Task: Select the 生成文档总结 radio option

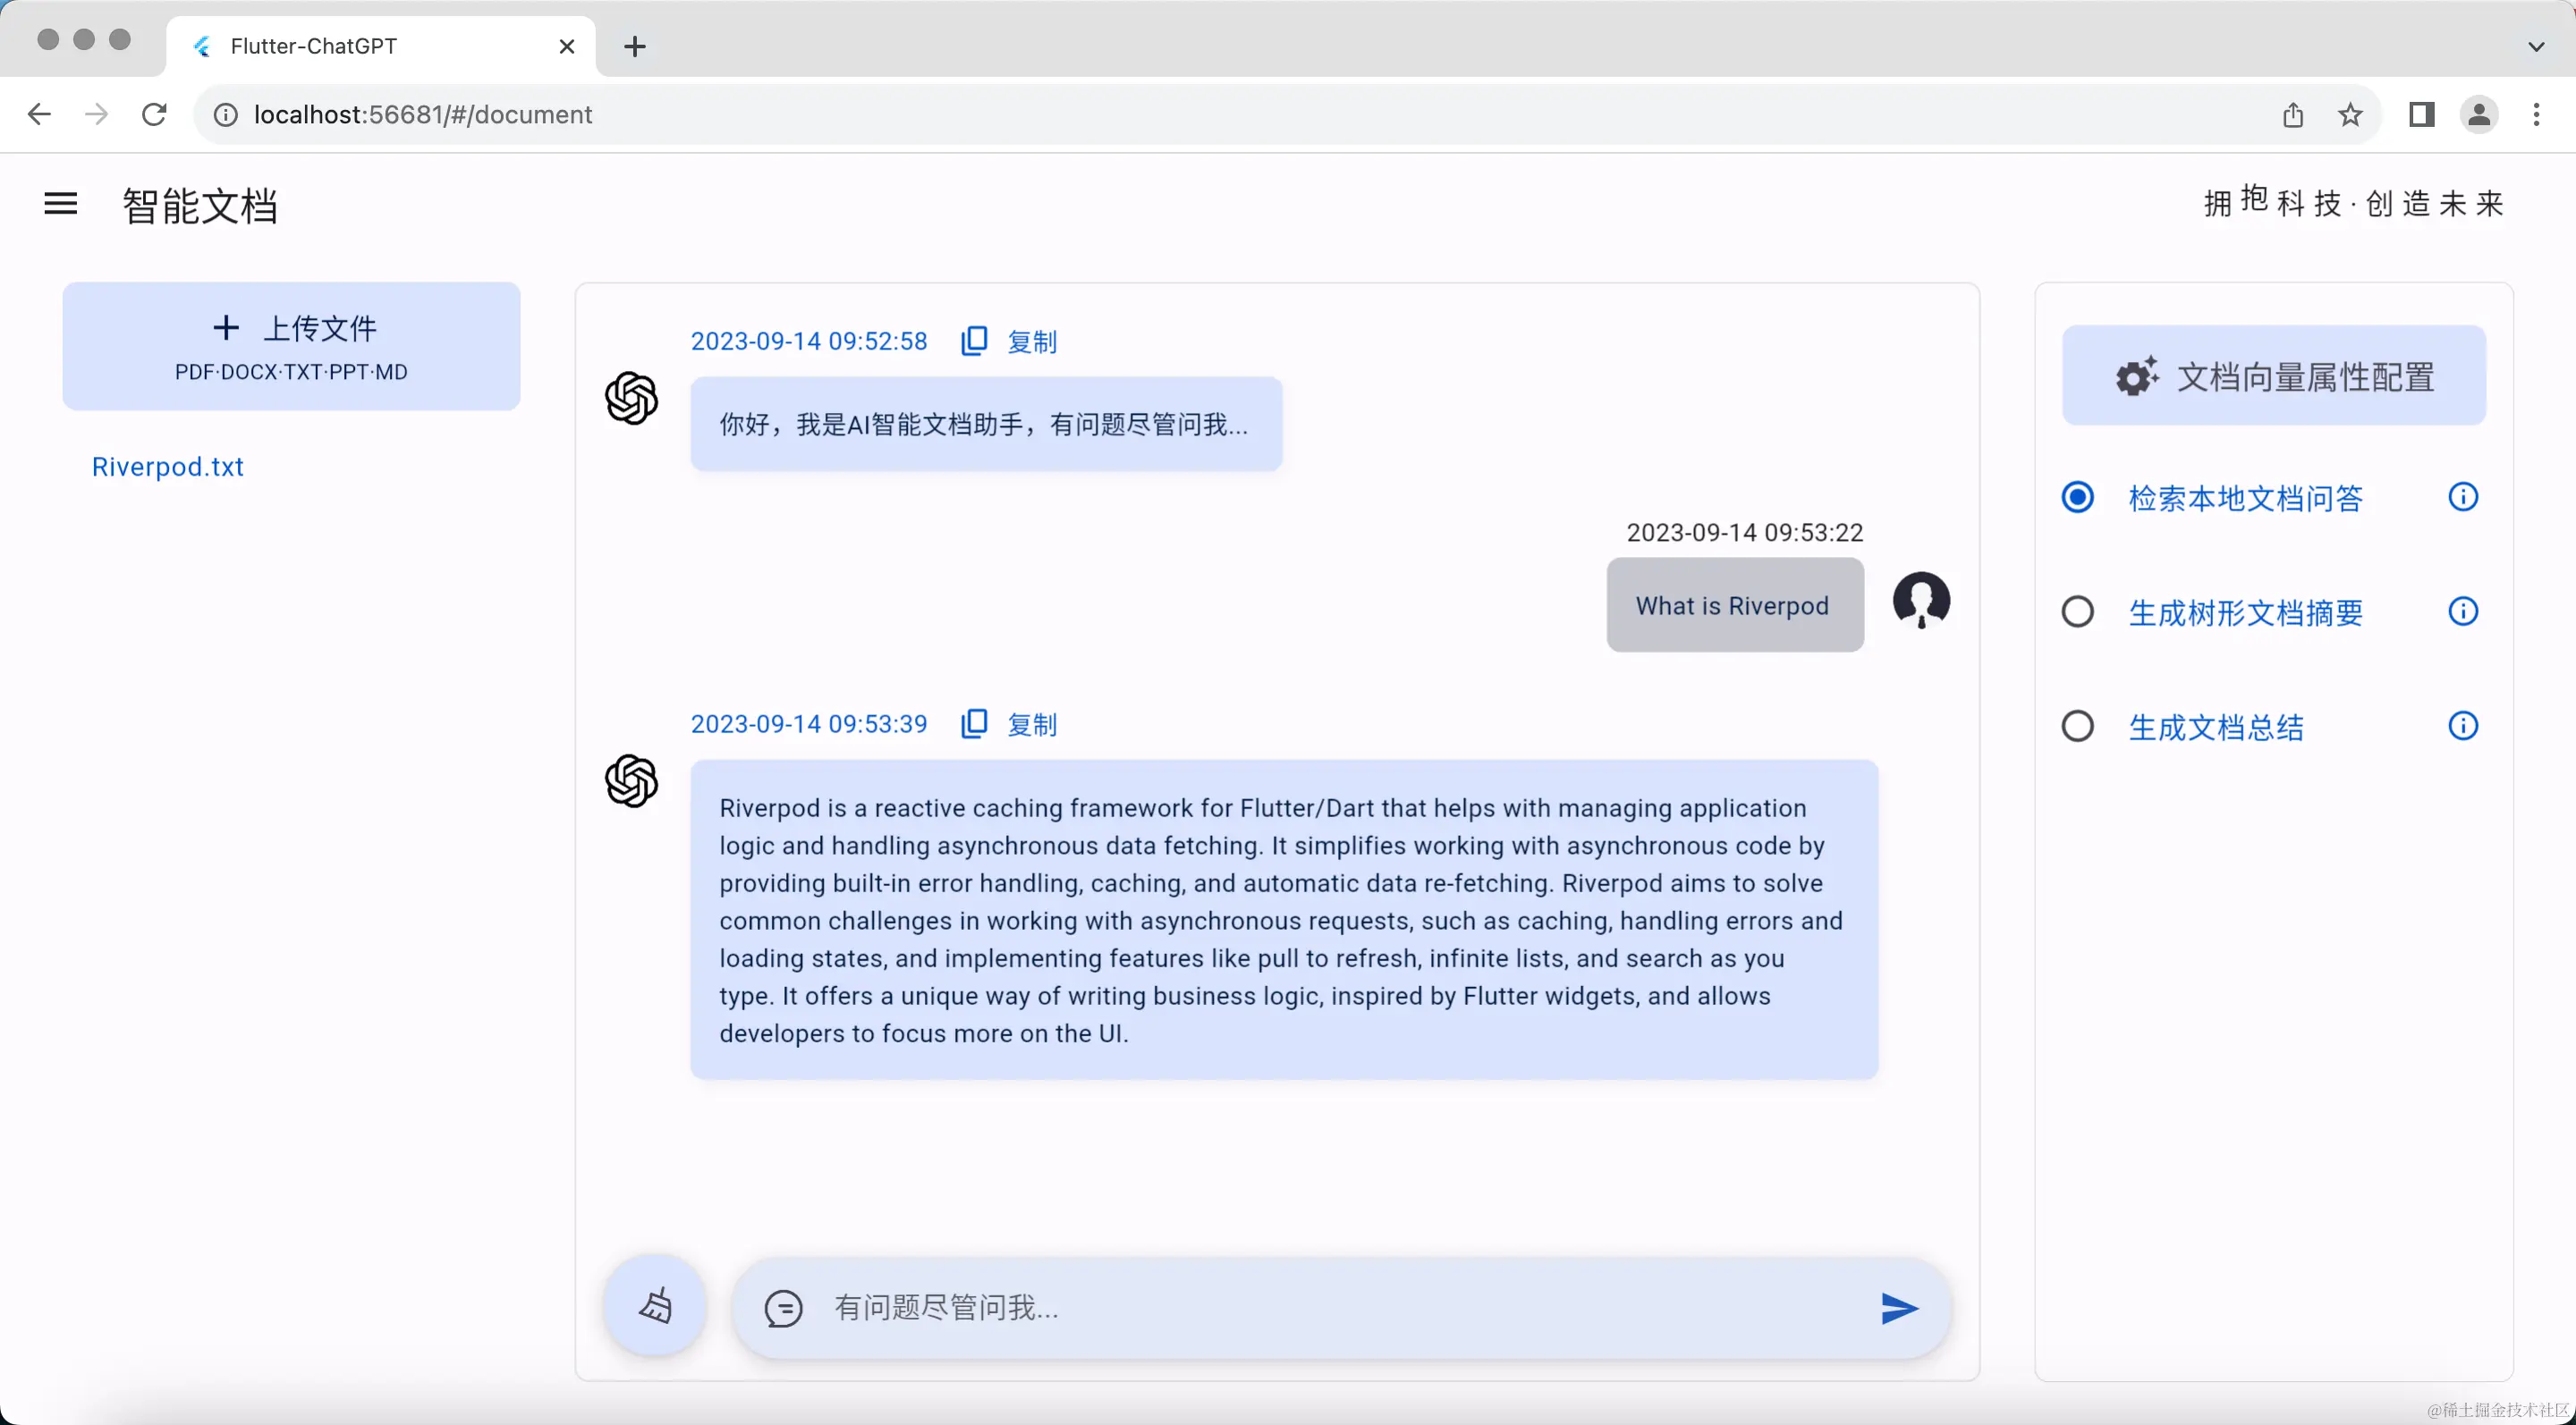Action: (x=2077, y=726)
